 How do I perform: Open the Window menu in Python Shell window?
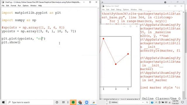click(x=134, y=10)
